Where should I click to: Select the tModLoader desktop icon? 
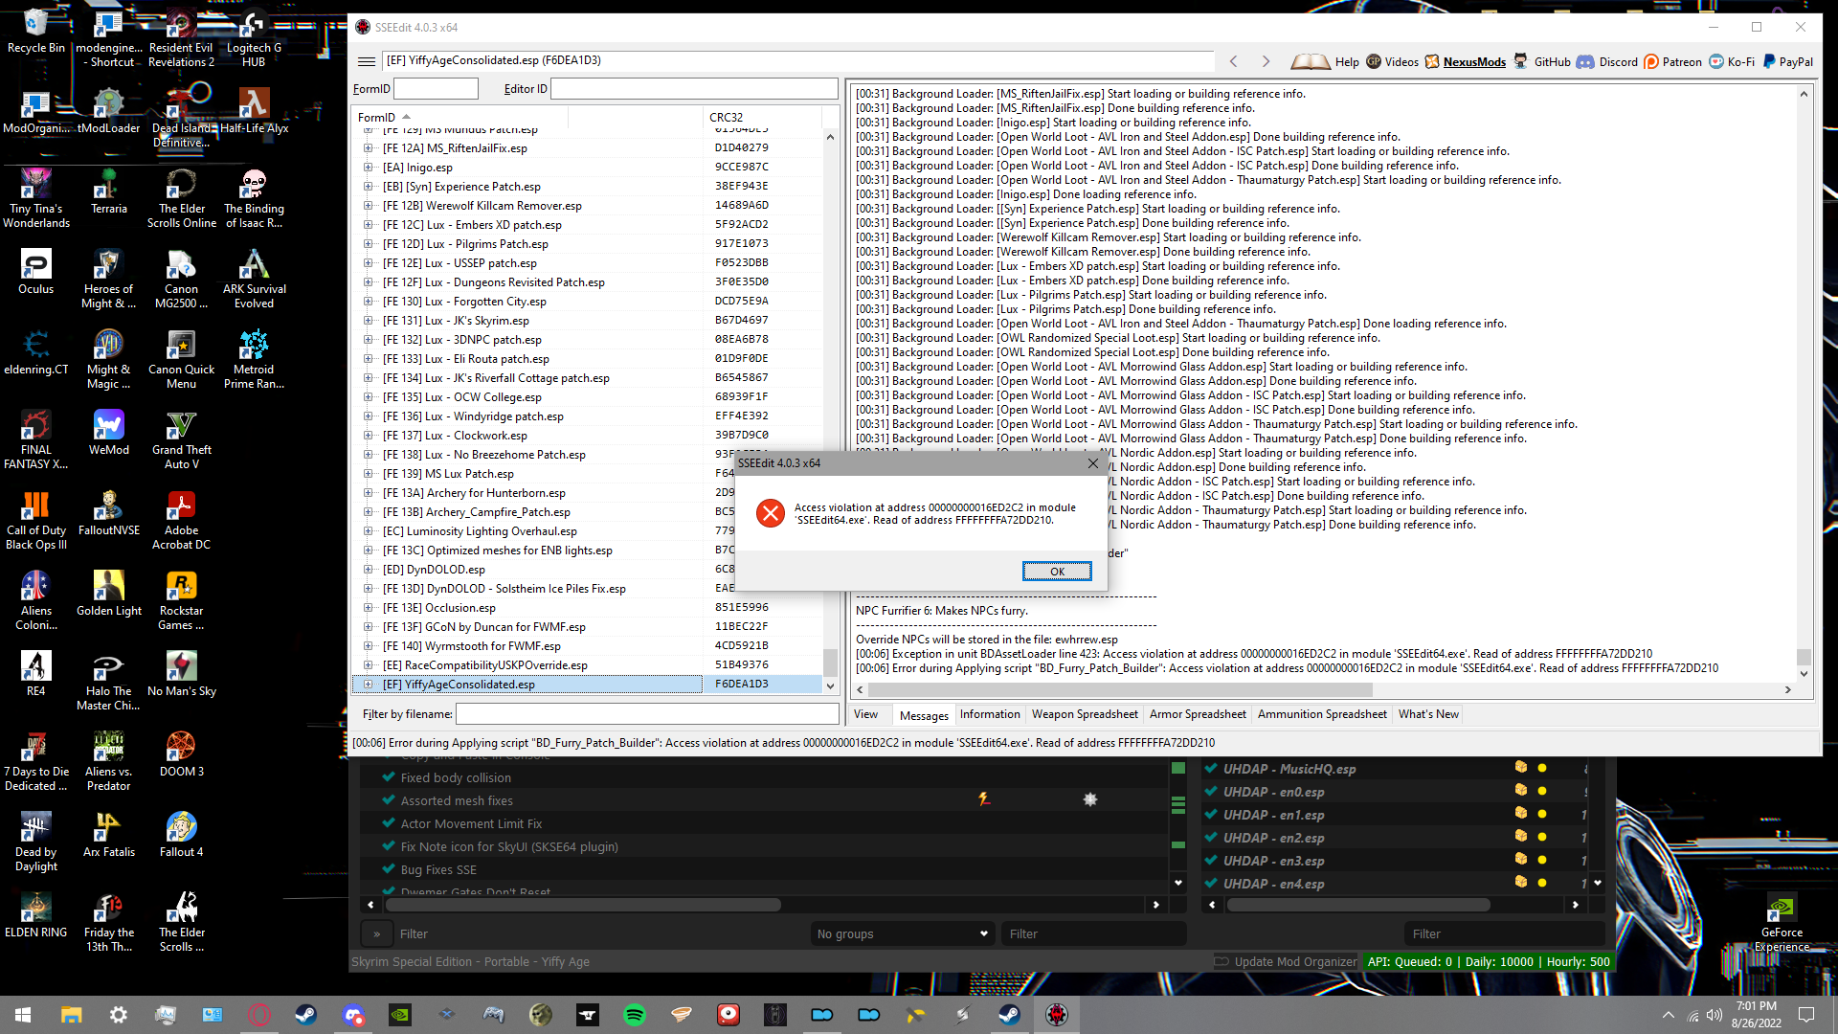pyautogui.click(x=108, y=111)
